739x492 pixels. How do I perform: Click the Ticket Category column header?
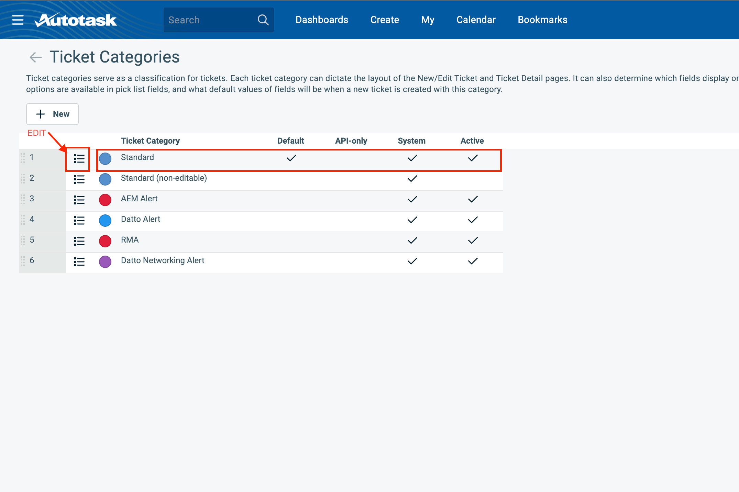pyautogui.click(x=150, y=141)
